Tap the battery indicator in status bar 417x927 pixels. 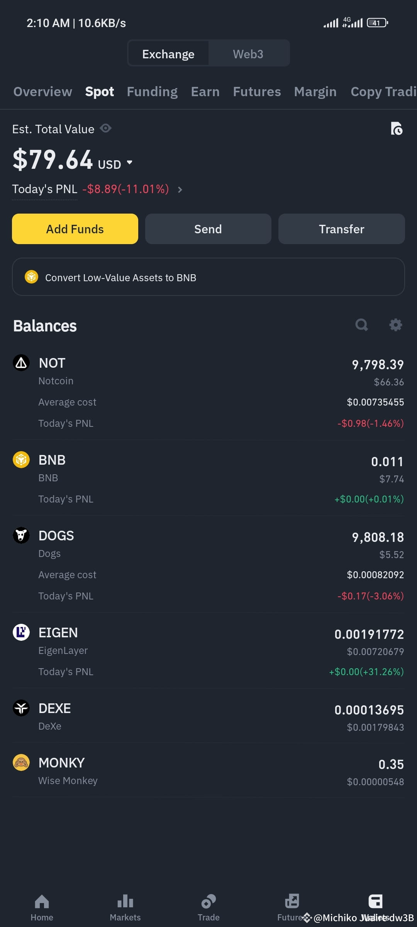[x=376, y=23]
